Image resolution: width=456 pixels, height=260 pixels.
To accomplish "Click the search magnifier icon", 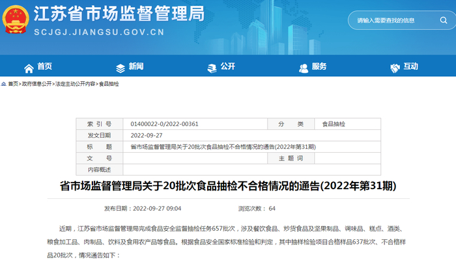I will click(x=444, y=20).
